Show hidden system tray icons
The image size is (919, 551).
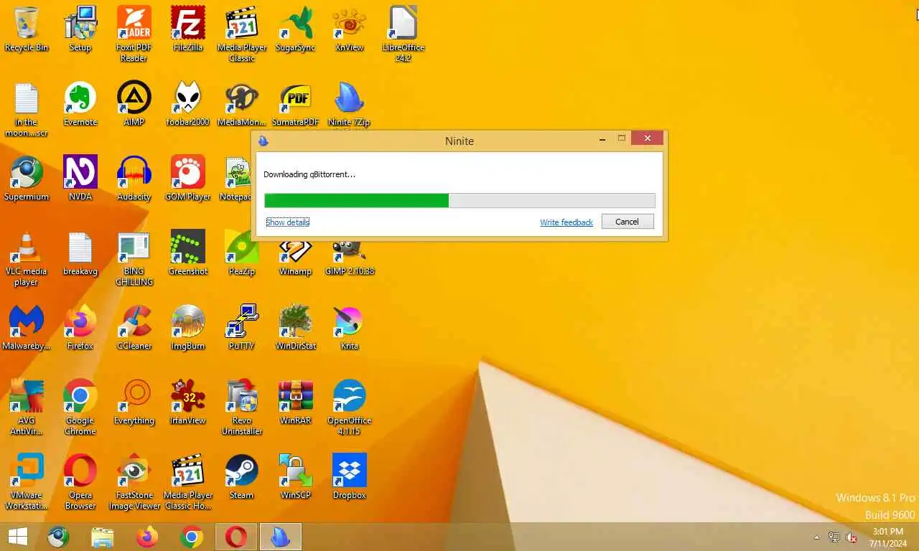[816, 537]
